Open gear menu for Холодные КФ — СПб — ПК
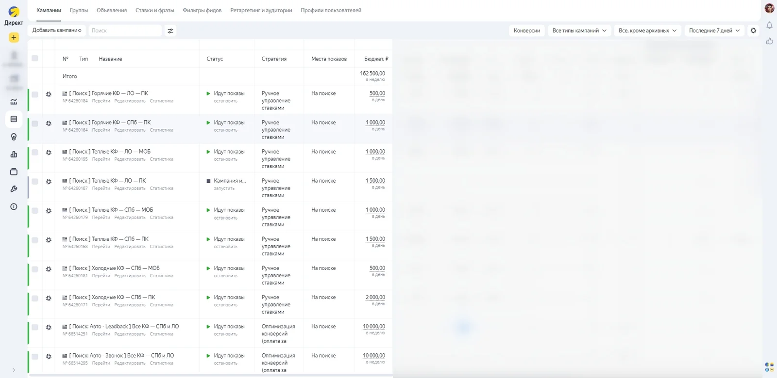The image size is (777, 378). 49,298
